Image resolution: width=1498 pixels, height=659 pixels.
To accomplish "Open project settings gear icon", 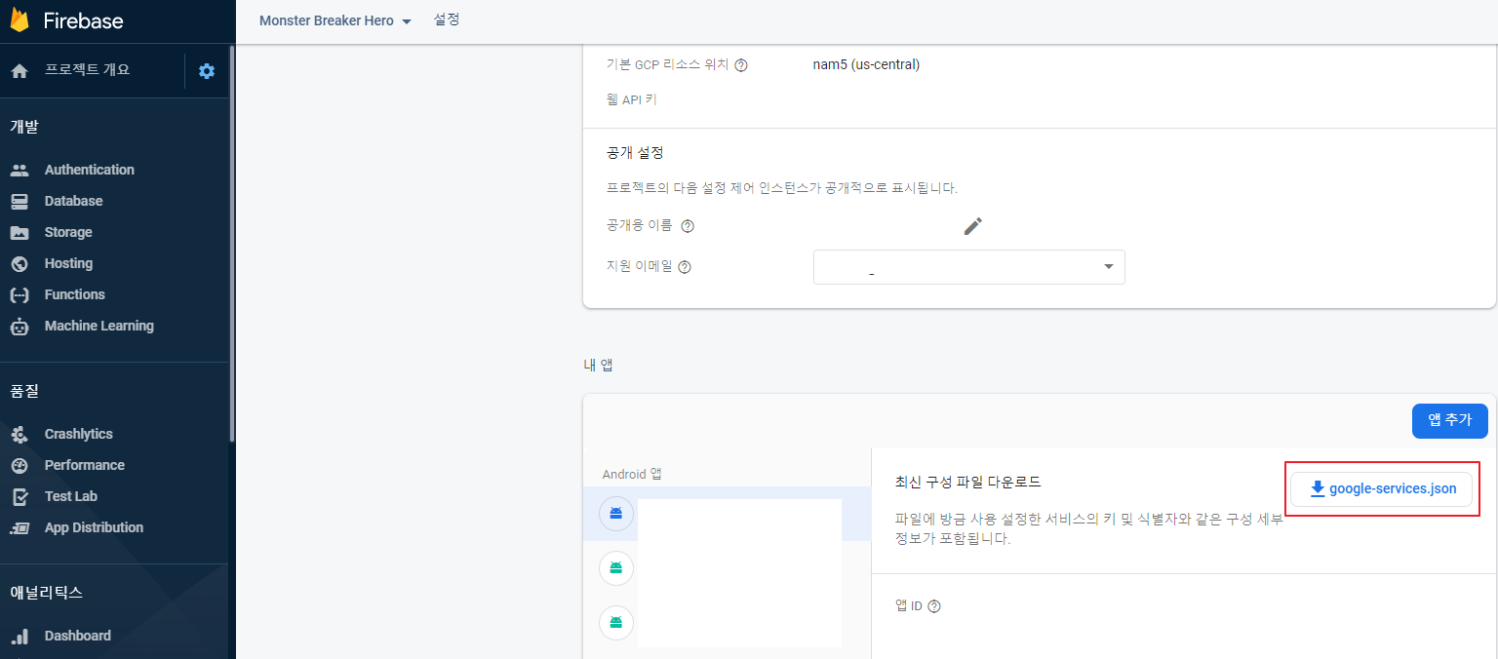I will point(207,71).
